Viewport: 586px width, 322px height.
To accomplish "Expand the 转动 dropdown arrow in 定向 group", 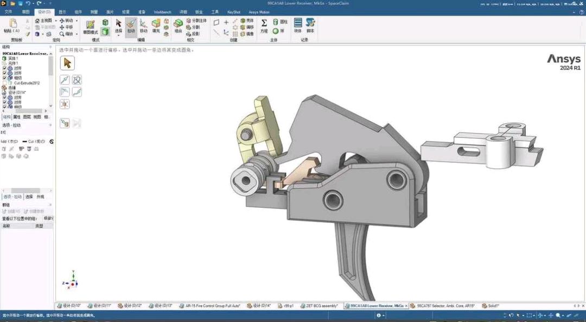I will pos(77,21).
